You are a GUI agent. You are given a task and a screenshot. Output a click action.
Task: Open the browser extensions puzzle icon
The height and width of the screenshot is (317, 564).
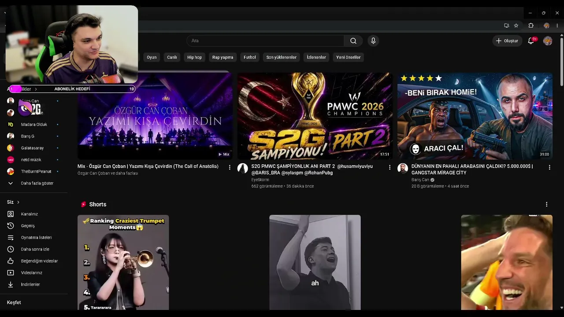coord(531,26)
